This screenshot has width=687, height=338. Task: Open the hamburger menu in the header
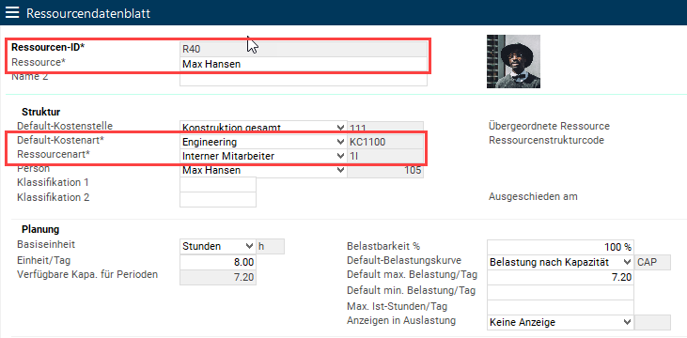coord(12,13)
